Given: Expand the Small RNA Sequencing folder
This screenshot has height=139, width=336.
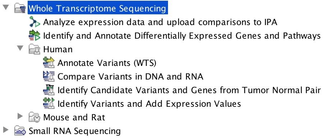Looking at the screenshot, I should click(6, 130).
